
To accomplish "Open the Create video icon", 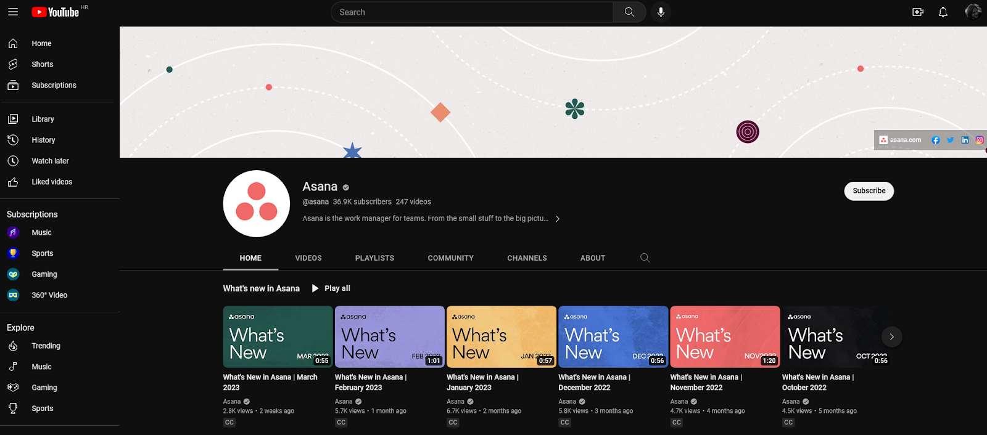I will (918, 12).
